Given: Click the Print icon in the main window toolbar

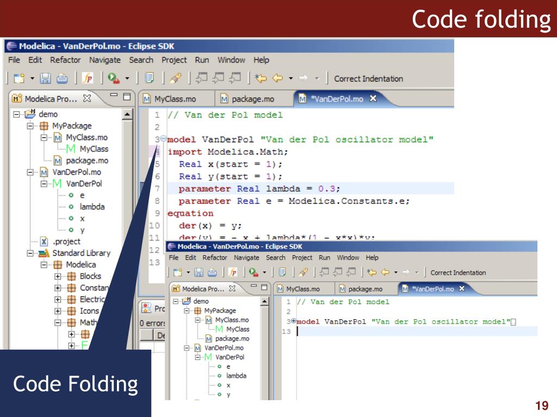Looking at the screenshot, I should 62,78.
